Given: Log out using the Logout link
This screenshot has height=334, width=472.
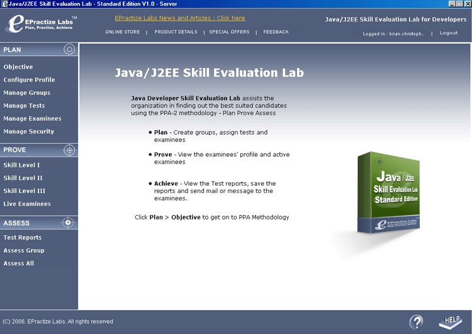Looking at the screenshot, I should pyautogui.click(x=449, y=33).
